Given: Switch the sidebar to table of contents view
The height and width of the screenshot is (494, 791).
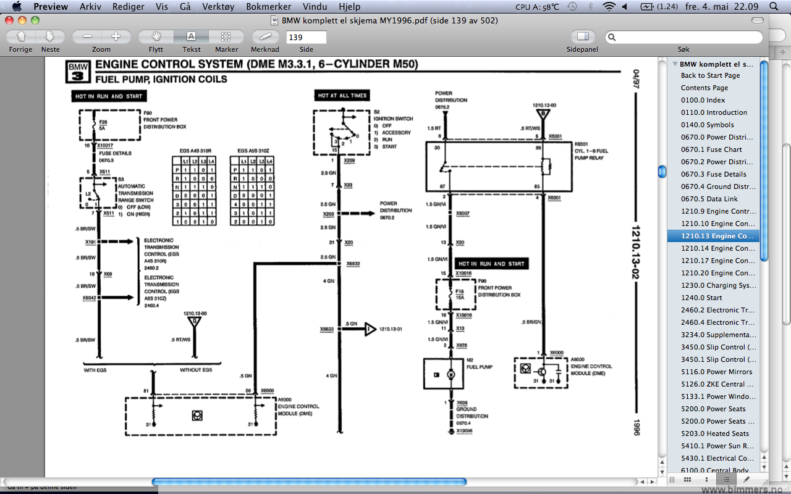Looking at the screenshot, I should [x=727, y=479].
